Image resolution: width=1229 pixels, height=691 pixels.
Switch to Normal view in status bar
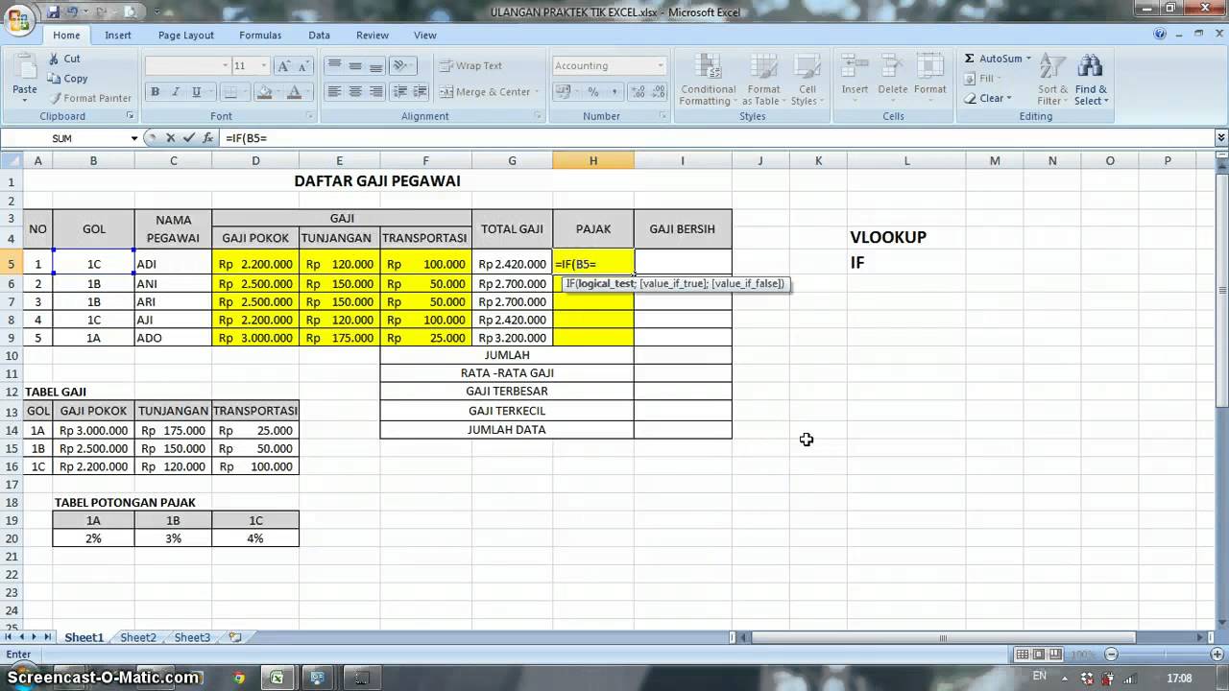tap(1024, 655)
